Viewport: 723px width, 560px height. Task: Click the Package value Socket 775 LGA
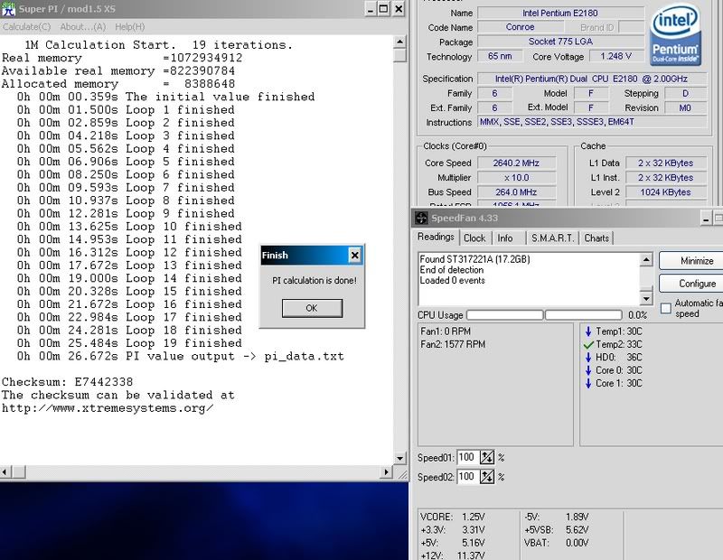560,42
